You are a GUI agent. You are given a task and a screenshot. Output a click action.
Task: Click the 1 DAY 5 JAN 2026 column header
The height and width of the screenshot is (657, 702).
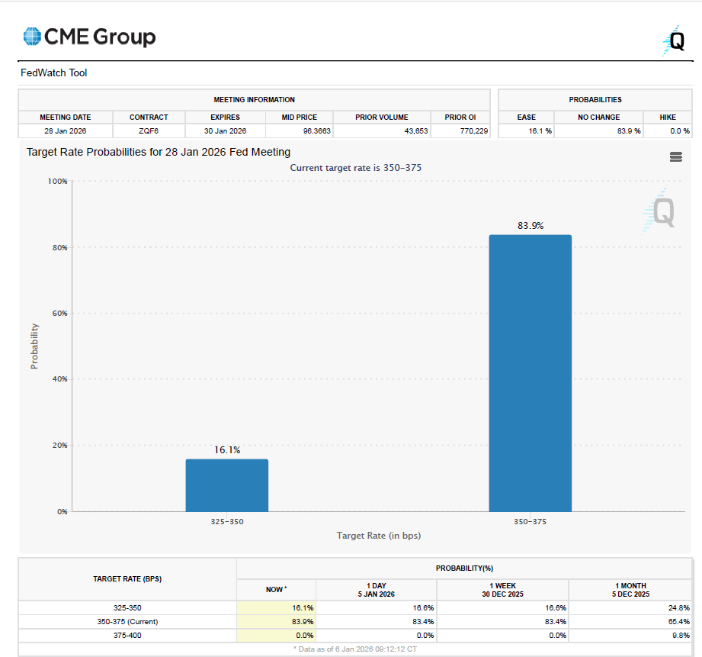coord(376,590)
